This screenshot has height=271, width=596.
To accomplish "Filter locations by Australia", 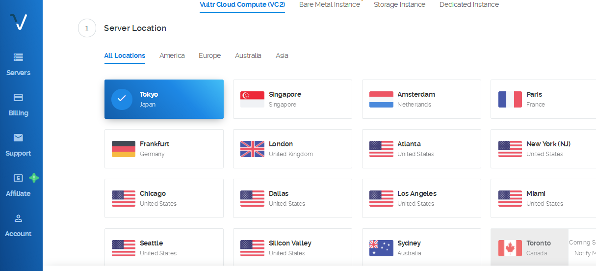I will click(x=248, y=55).
